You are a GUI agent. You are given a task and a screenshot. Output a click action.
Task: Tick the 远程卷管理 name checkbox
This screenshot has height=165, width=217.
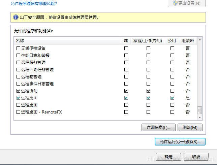pyautogui.click(x=18, y=76)
